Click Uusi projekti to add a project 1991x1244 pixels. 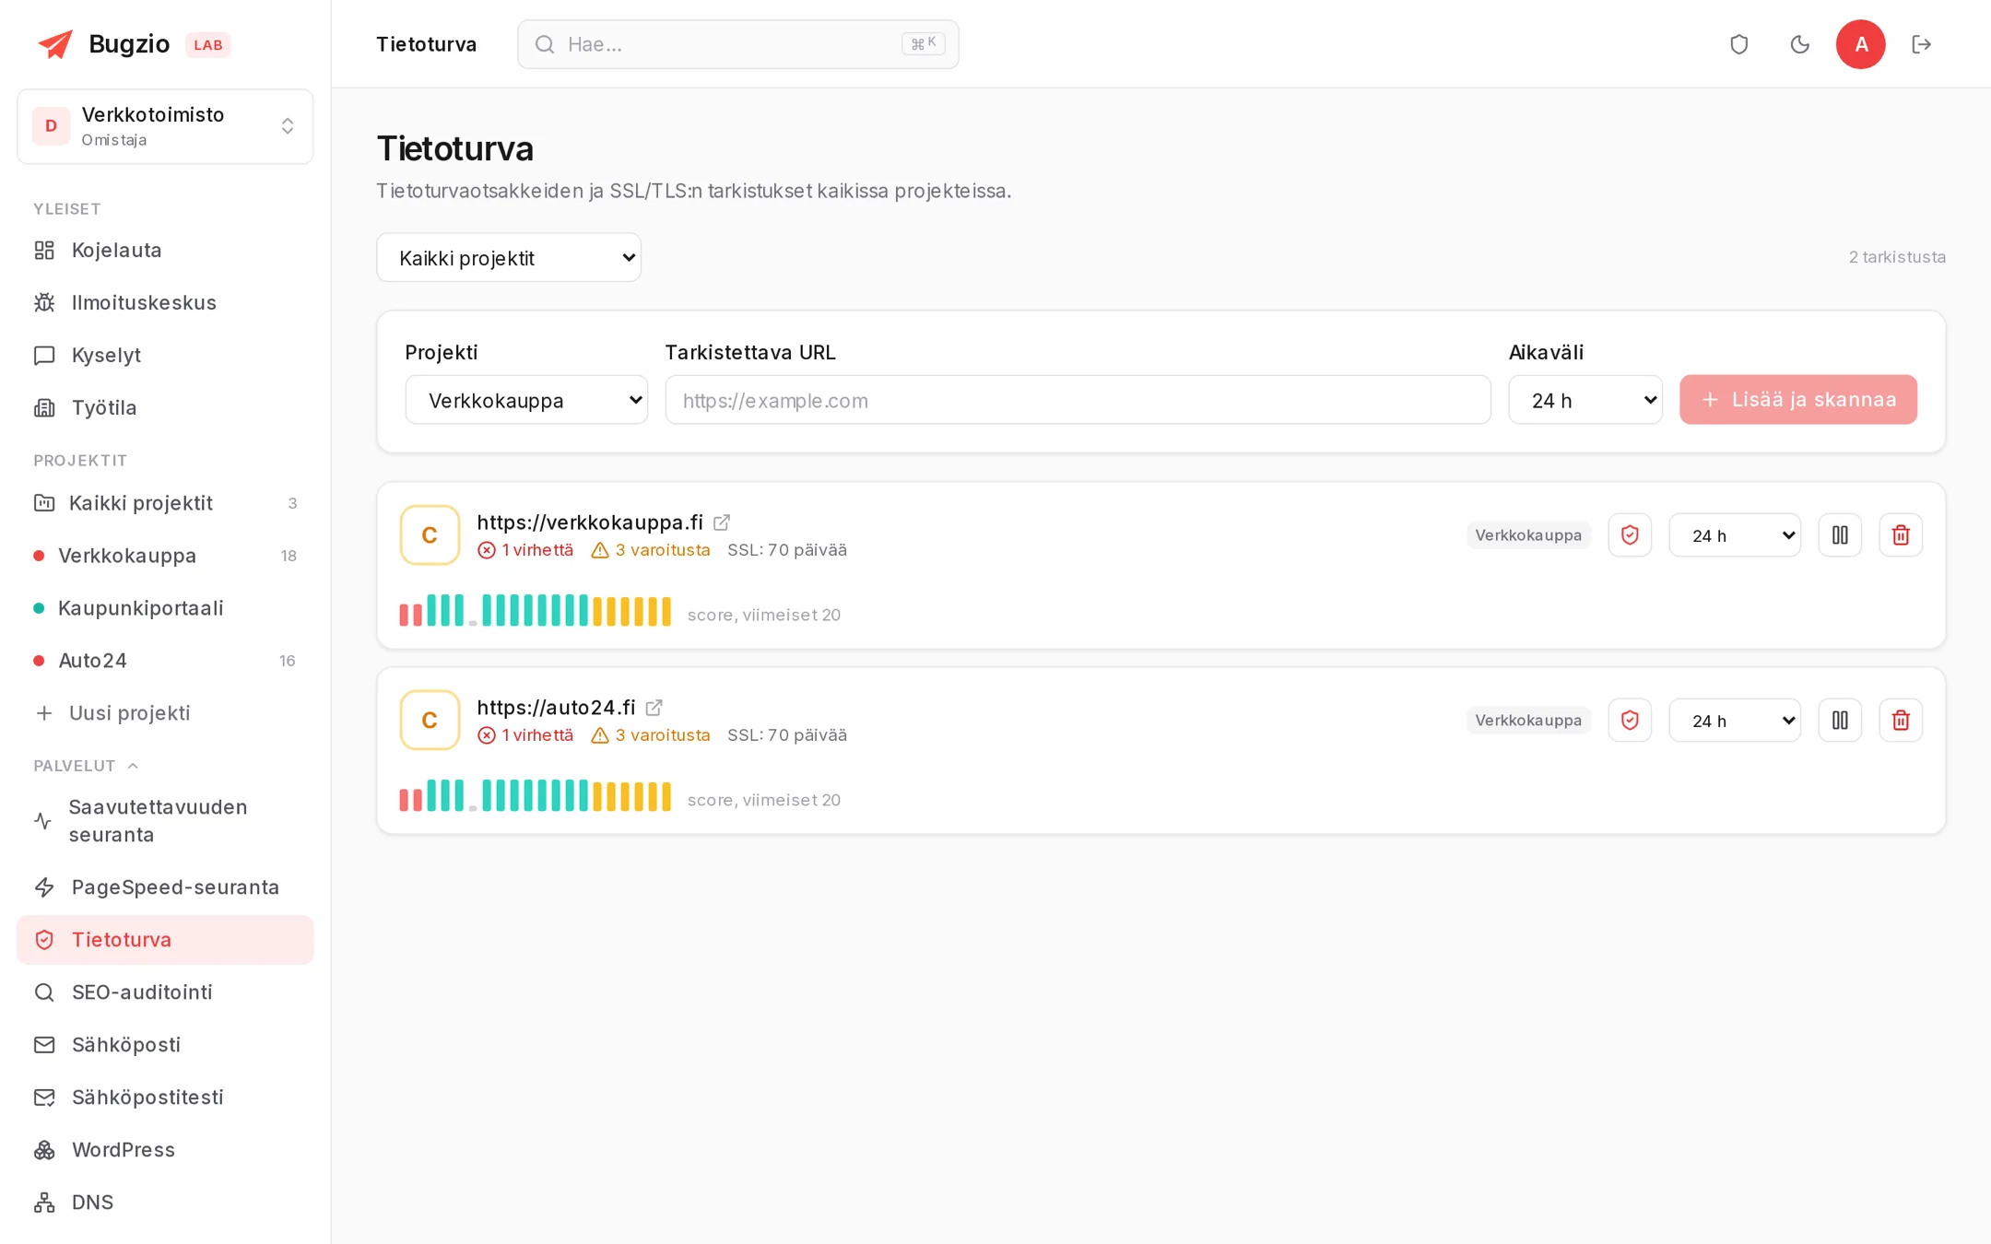[165, 713]
